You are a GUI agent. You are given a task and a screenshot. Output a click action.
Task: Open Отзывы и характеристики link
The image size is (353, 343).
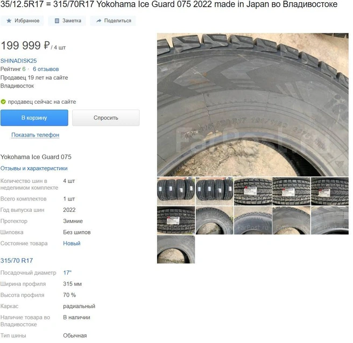pos(34,168)
